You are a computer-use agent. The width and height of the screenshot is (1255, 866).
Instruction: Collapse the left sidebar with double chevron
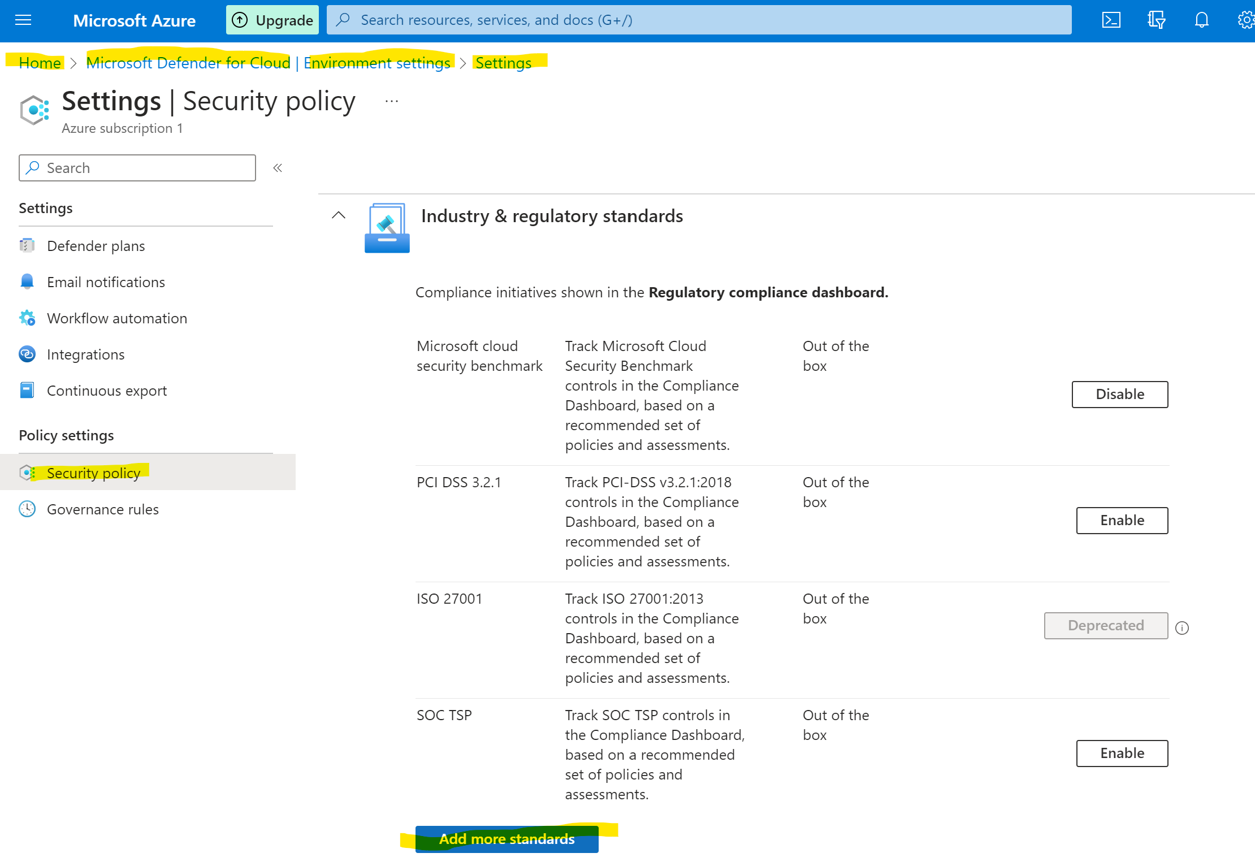(278, 168)
